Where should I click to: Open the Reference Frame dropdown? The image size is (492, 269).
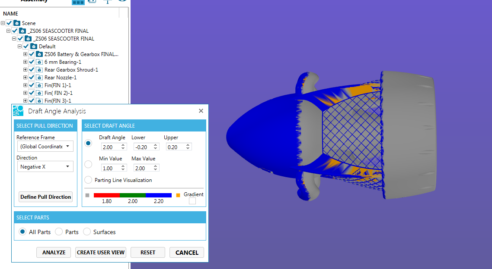click(45, 147)
